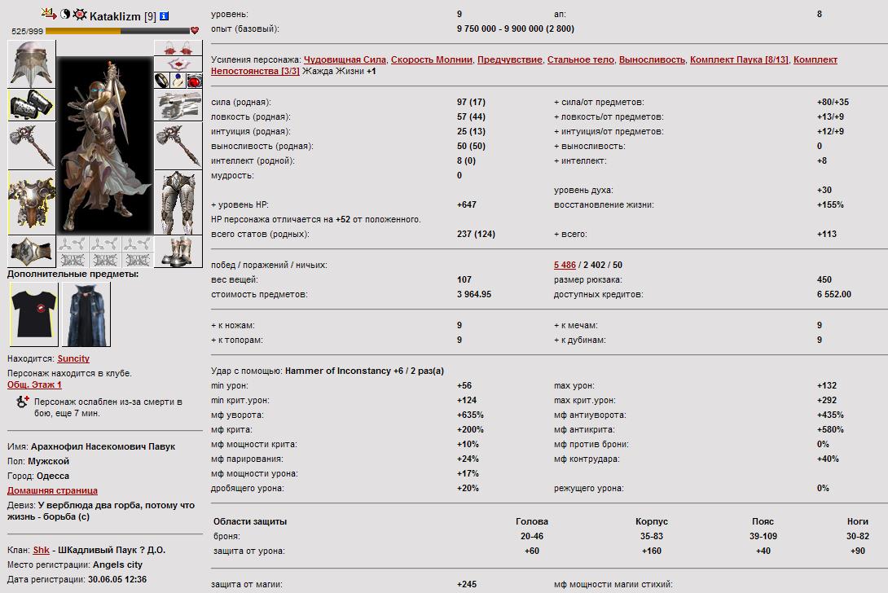
Task: Click the backpack size value 450
Action: (x=824, y=279)
